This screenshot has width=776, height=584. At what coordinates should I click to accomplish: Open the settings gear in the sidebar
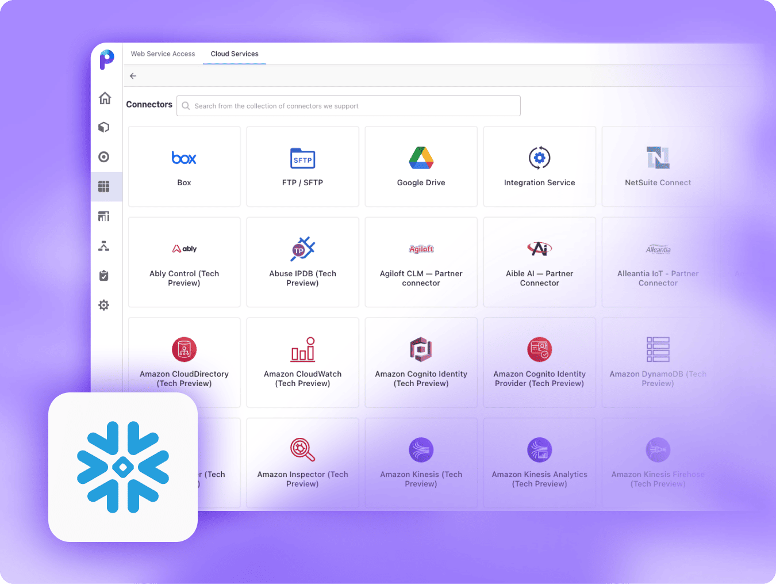(x=104, y=305)
